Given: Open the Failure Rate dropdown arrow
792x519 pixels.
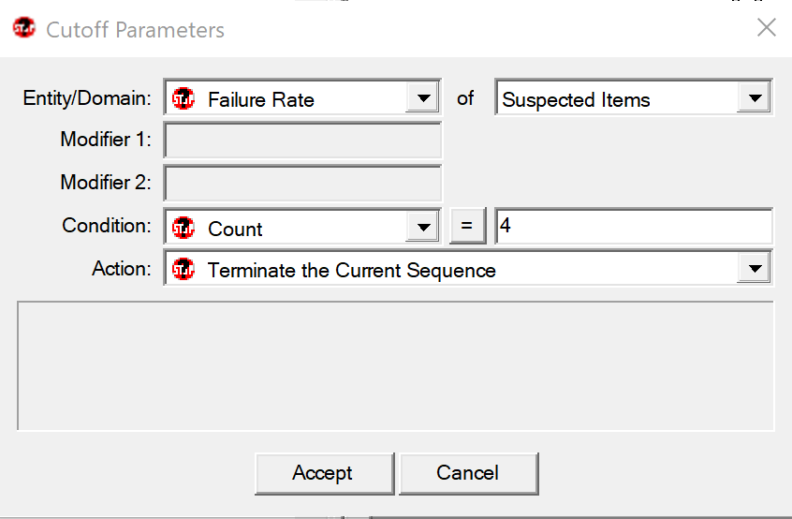Looking at the screenshot, I should 423,97.
